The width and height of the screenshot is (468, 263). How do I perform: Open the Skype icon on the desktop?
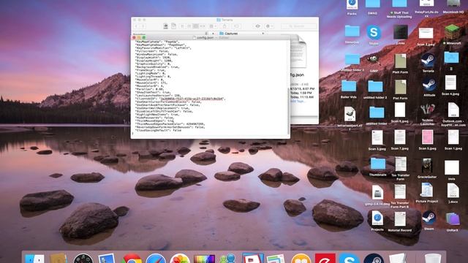point(374,32)
